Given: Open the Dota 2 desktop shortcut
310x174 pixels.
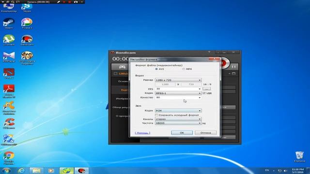Looking at the screenshot, I should (9, 73).
